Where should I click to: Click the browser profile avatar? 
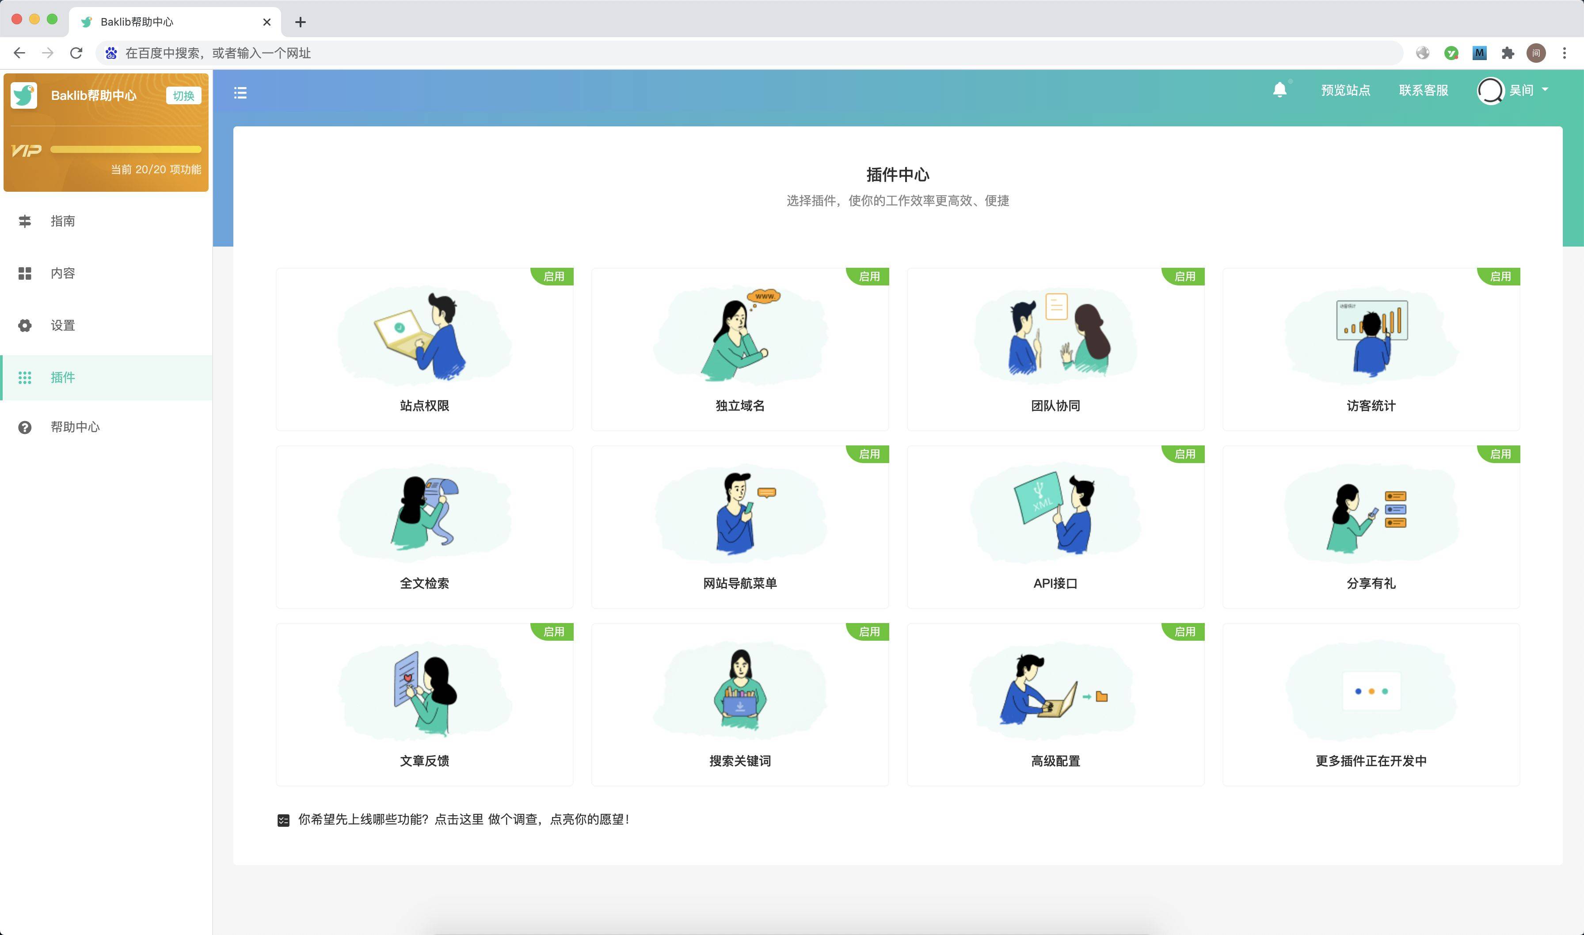click(x=1536, y=53)
